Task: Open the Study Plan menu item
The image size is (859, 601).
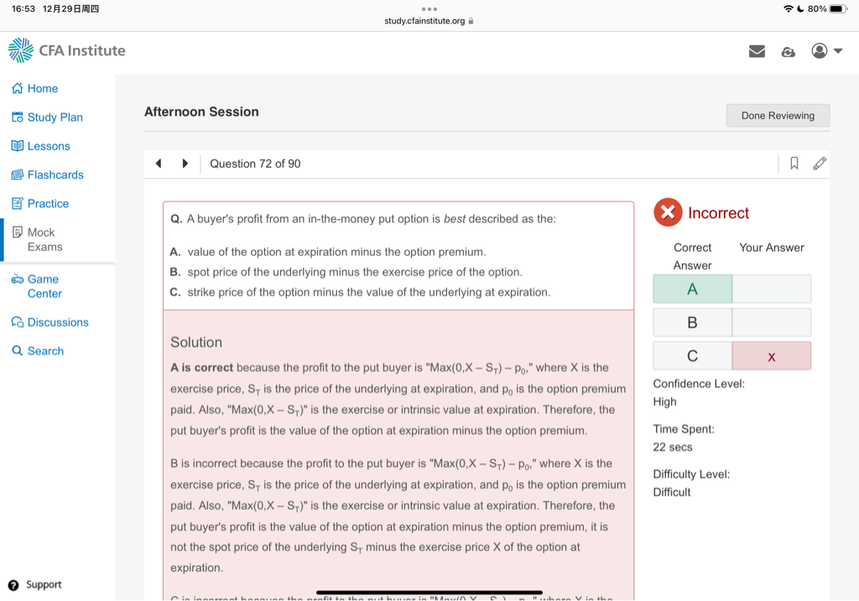Action: [x=55, y=118]
